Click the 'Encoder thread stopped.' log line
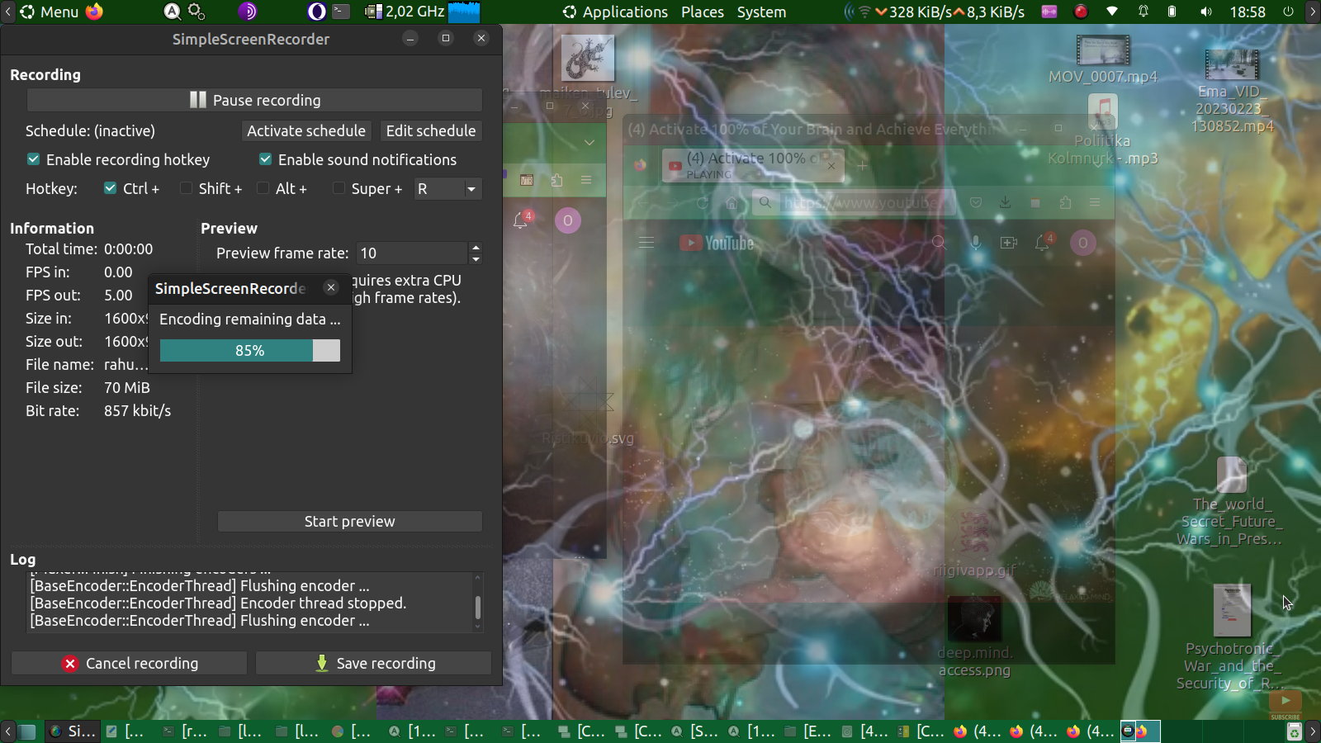Viewport: 1321px width, 743px height. 218,603
